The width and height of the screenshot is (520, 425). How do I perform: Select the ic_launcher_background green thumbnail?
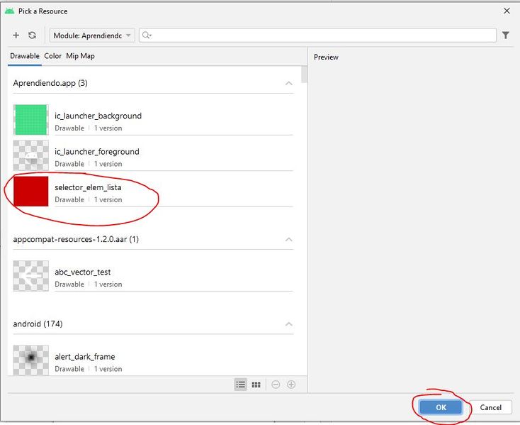click(x=31, y=120)
